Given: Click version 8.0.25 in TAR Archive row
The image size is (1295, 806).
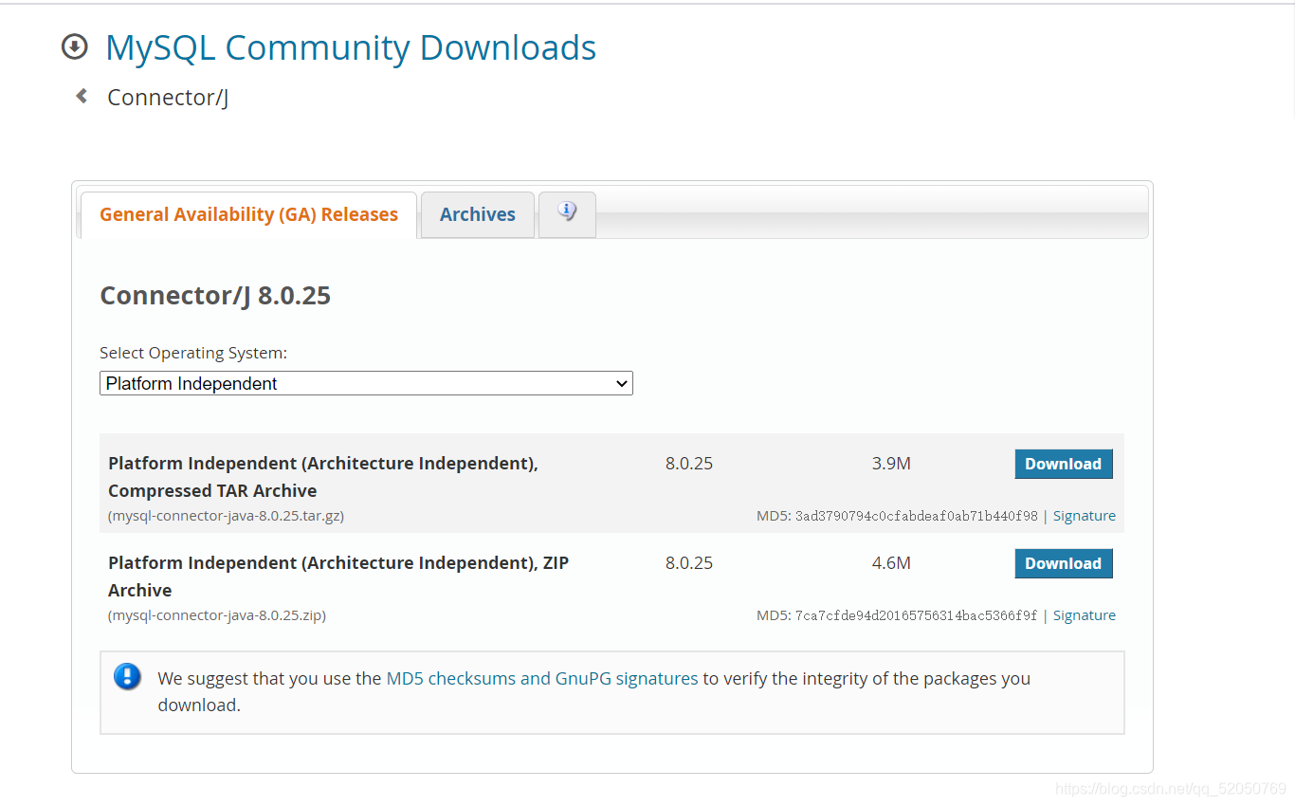Looking at the screenshot, I should [689, 464].
